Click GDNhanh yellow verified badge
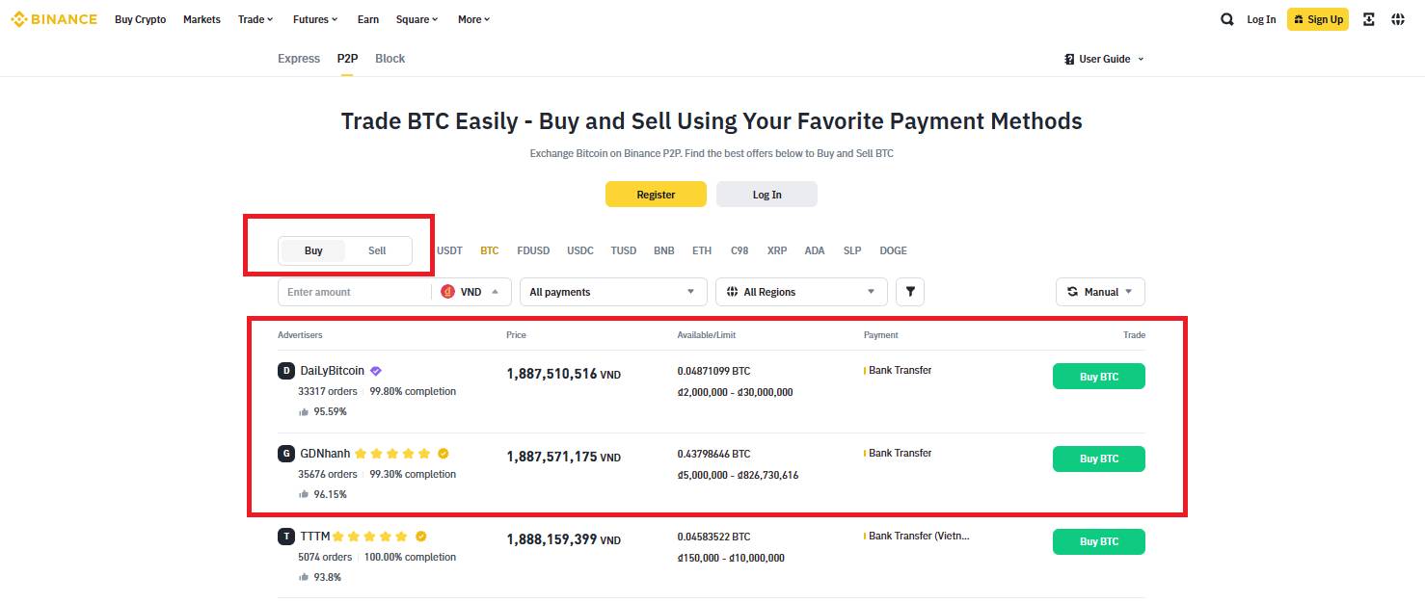 tap(443, 454)
